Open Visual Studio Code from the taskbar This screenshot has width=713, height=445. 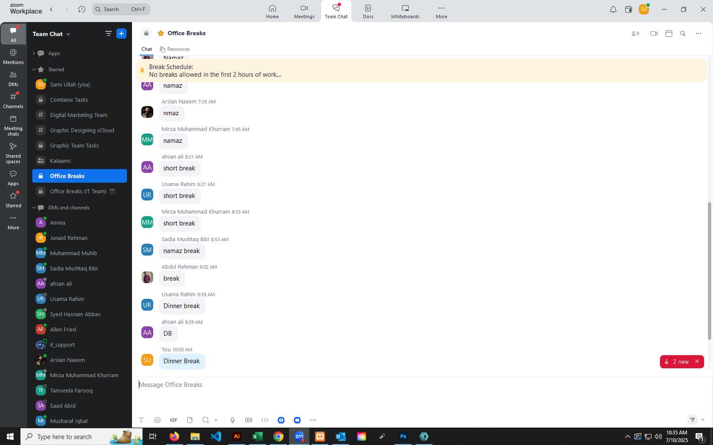click(216, 436)
